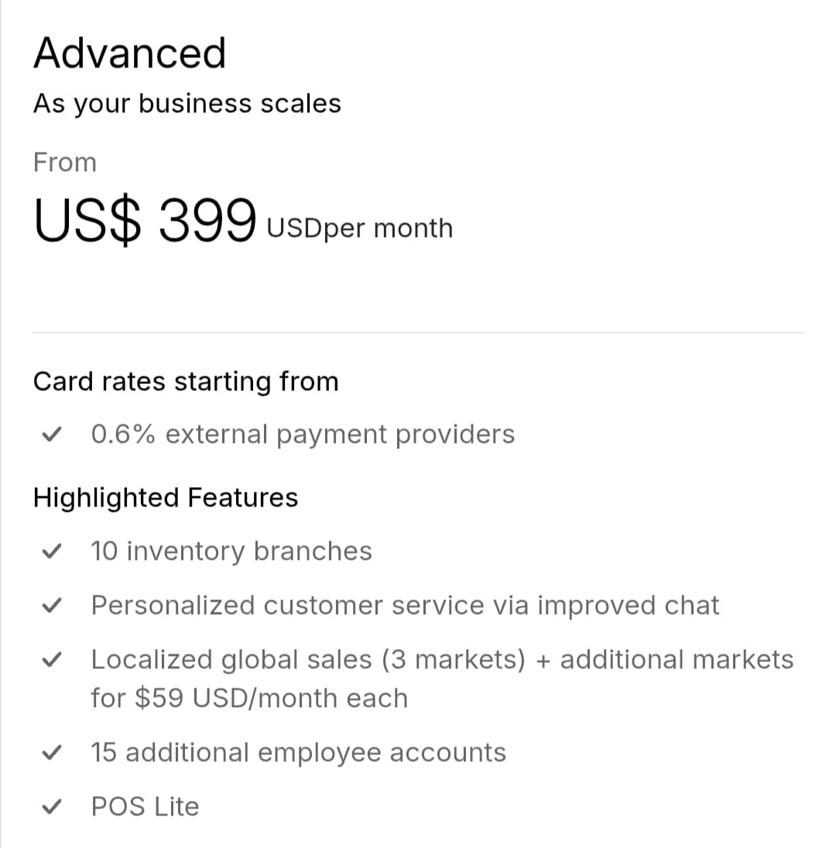This screenshot has height=848, width=836.
Task: Click the checkmark beside 0.6% external payment providers
Action: coord(51,435)
